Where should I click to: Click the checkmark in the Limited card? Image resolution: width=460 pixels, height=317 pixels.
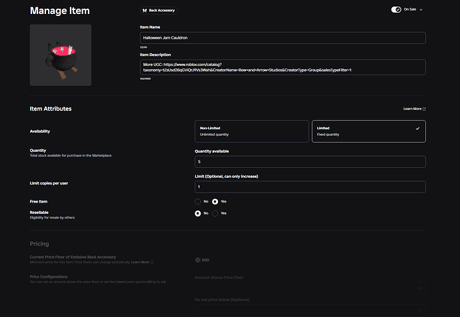[x=417, y=129]
